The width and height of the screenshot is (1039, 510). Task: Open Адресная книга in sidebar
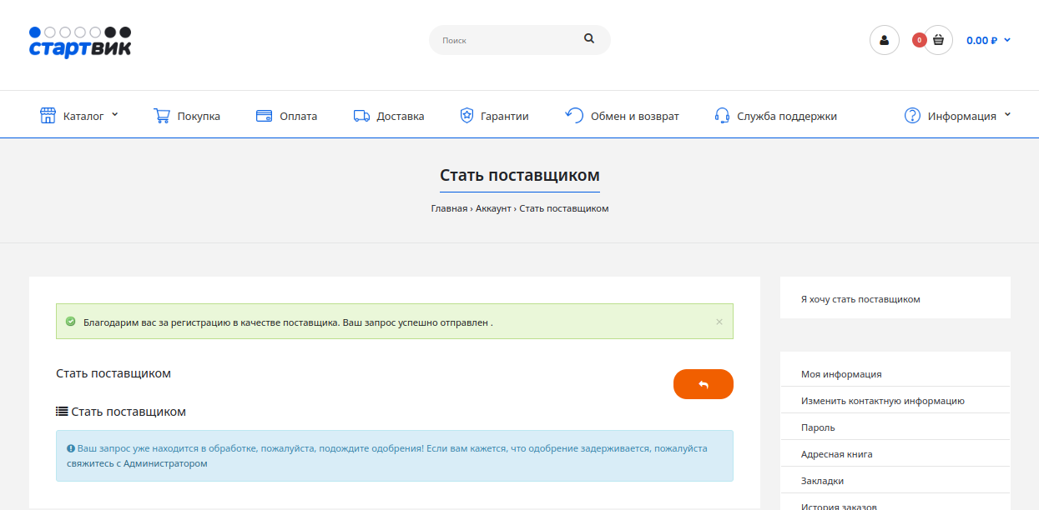(836, 454)
